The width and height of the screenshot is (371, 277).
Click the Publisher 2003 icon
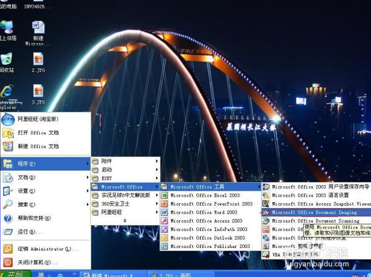pyautogui.click(x=164, y=246)
